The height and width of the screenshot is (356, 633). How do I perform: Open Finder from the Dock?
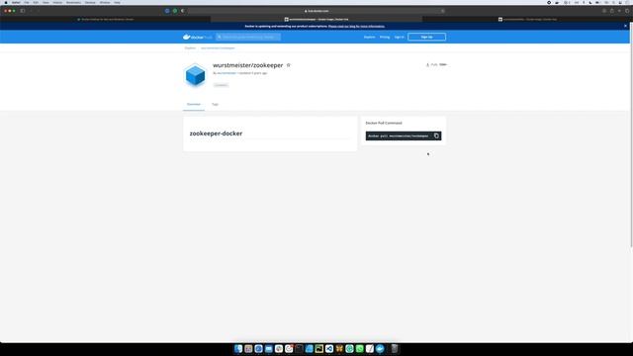click(x=238, y=349)
